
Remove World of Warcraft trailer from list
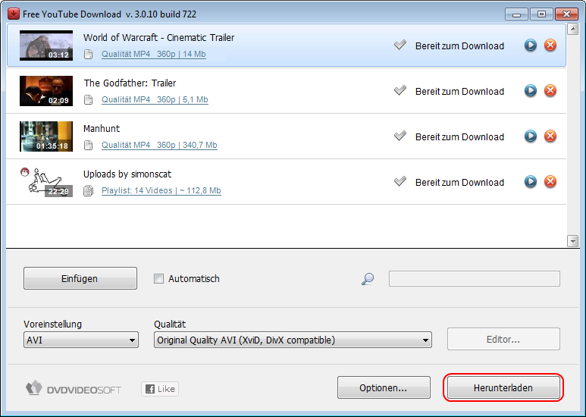550,45
